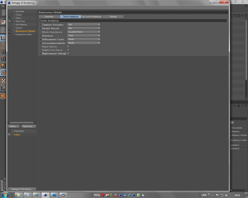Select Opzioni in the settings list
This screenshot has width=248, height=198.
click(19, 28)
